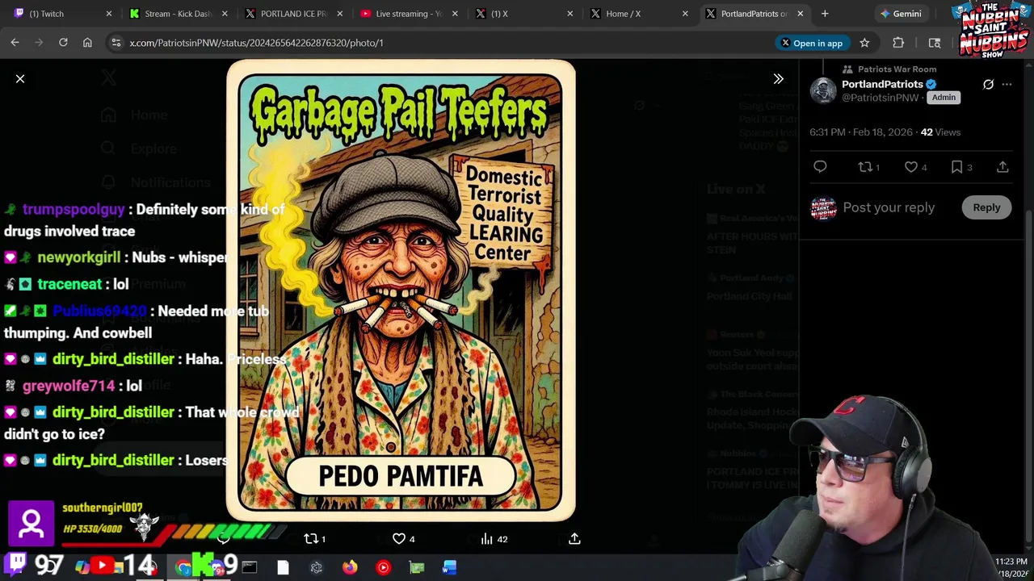Share the post via icon below photo
The height and width of the screenshot is (581, 1034).
(574, 539)
